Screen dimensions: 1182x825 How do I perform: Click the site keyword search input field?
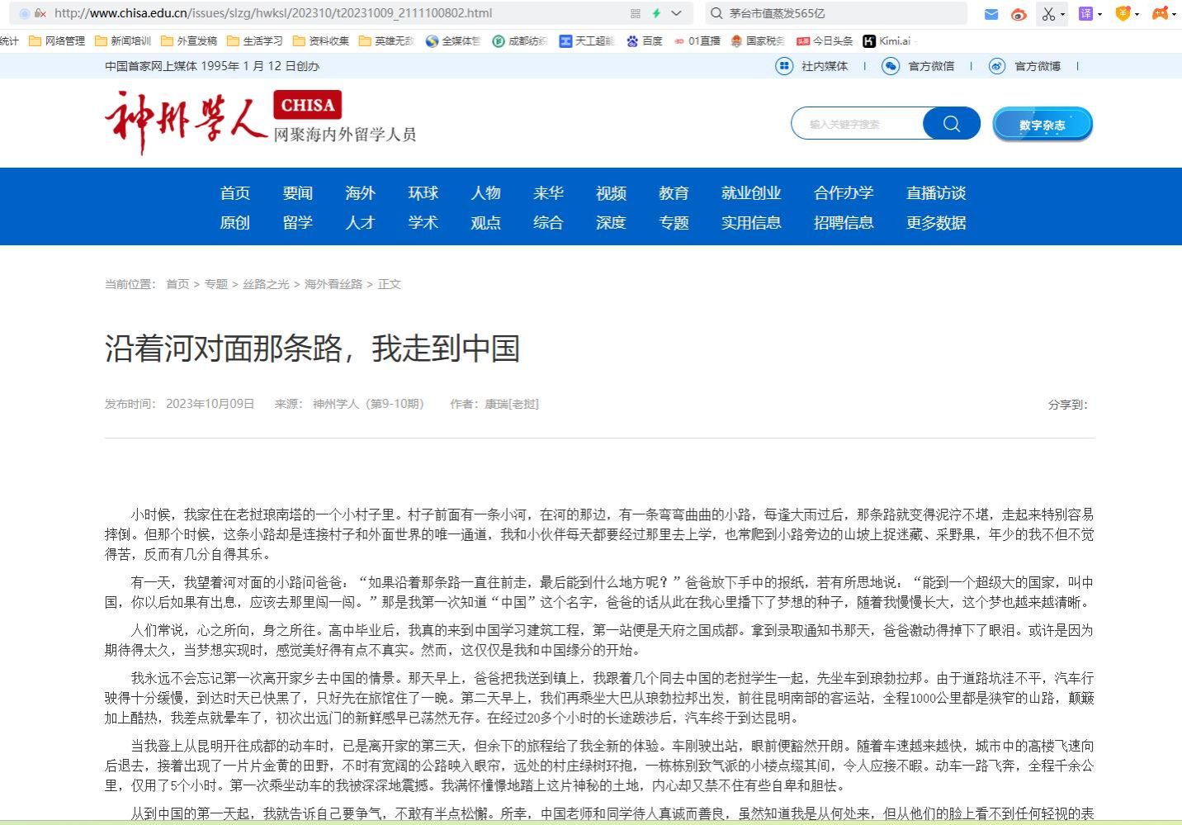[x=858, y=124]
